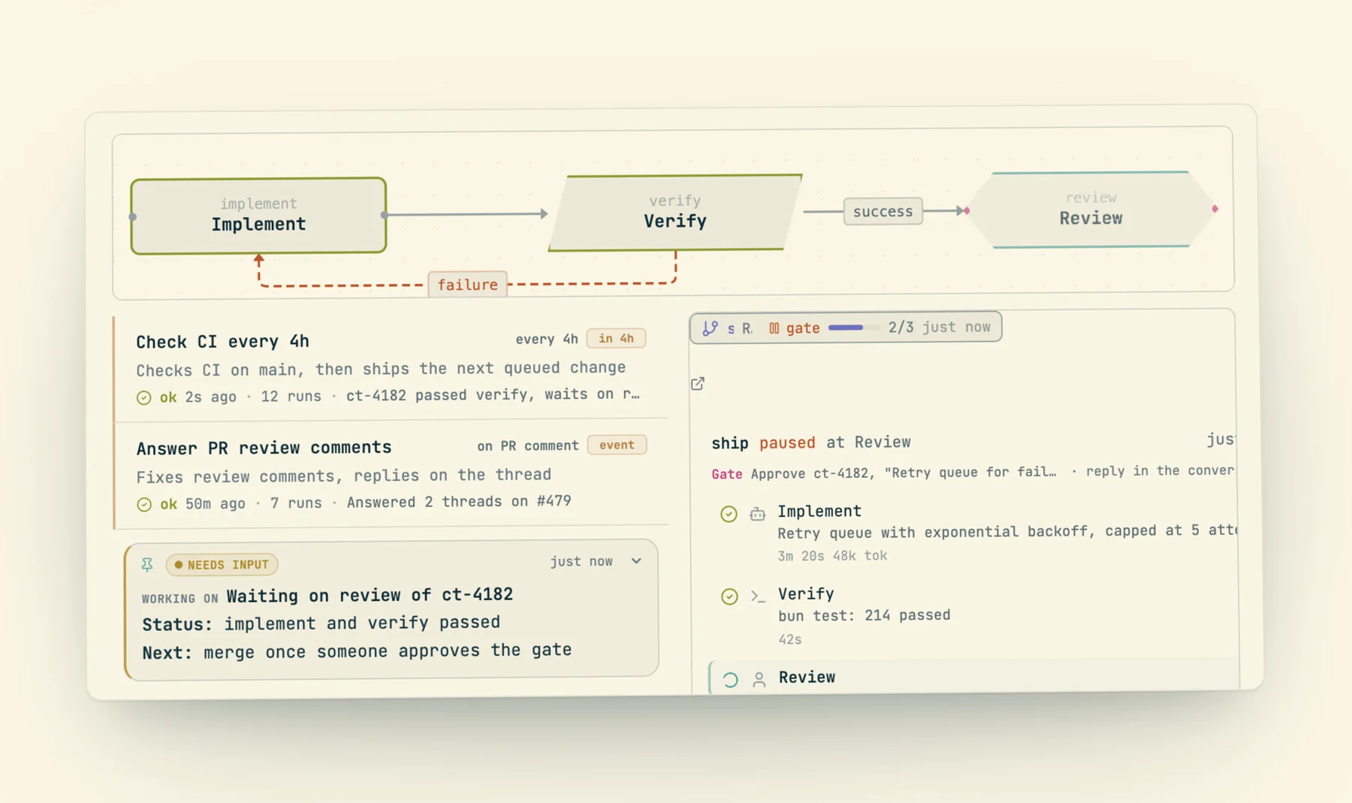The height and width of the screenshot is (803, 1352).
Task: Click the success edge label
Action: [883, 212]
